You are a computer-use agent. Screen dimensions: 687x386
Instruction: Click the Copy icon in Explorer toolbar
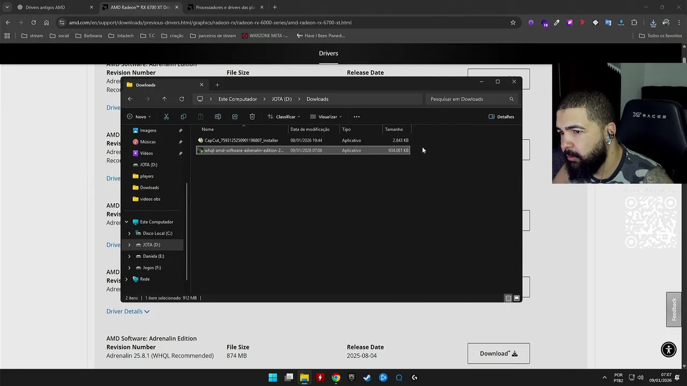pos(184,116)
